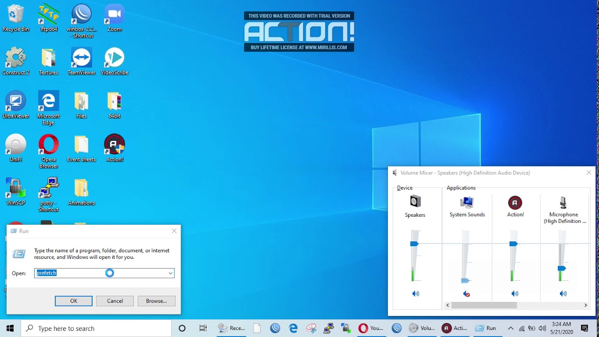Close the Run dialog
Viewport: 599px width, 337px height.
pyautogui.click(x=174, y=231)
